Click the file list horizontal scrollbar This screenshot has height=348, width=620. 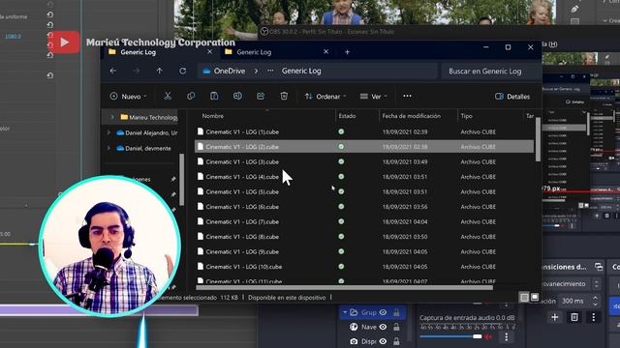click(345, 287)
